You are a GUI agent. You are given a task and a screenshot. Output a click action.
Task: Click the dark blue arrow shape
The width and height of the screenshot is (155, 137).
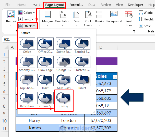(x=132, y=97)
